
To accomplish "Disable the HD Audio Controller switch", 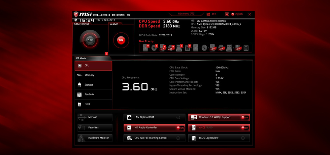I will [x=180, y=128].
